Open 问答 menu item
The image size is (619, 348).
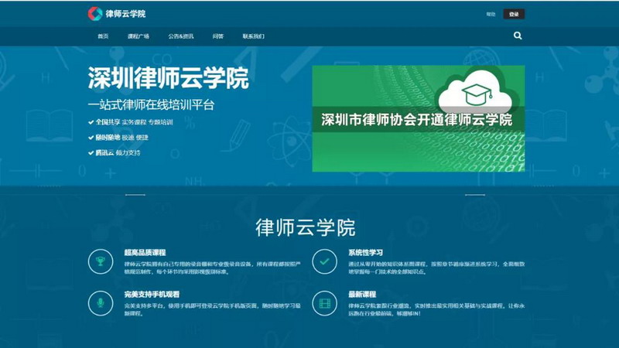click(x=218, y=36)
